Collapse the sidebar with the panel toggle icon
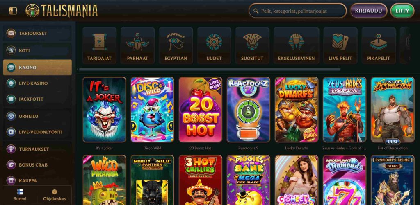Image resolution: width=420 pixels, height=205 pixels. click(13, 11)
